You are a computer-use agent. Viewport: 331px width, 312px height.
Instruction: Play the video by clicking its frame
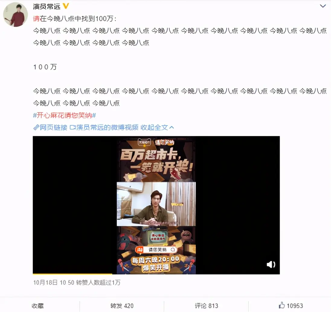click(x=156, y=205)
